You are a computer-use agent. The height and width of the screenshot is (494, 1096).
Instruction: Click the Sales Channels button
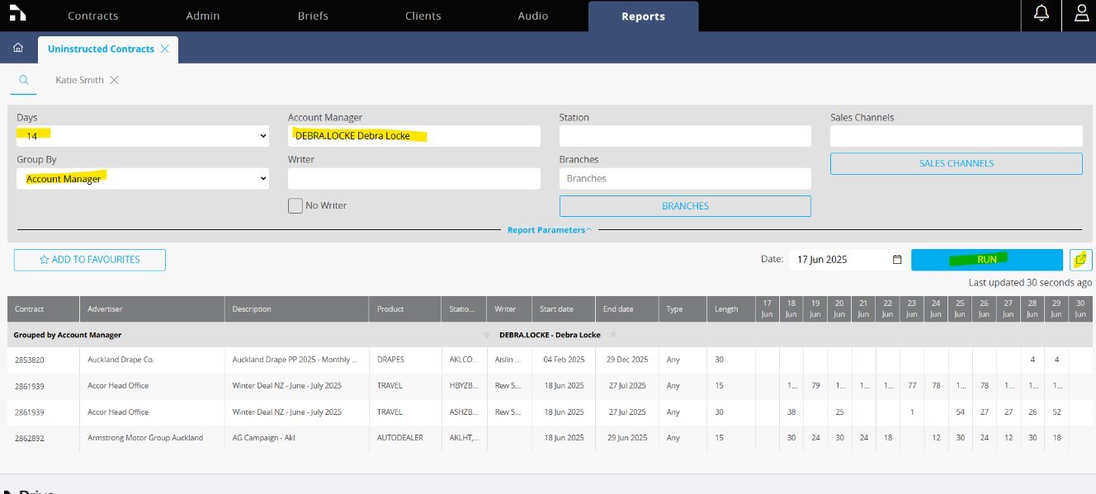click(x=956, y=163)
